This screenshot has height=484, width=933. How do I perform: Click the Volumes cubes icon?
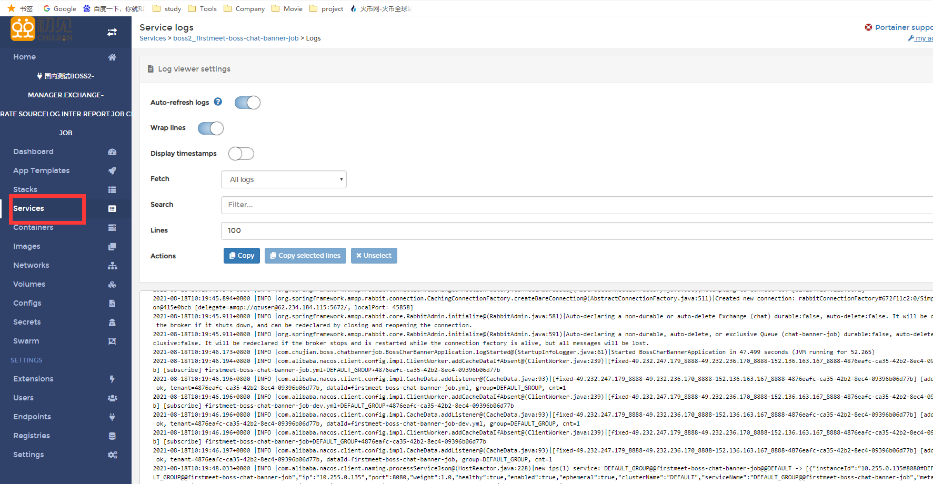pyautogui.click(x=112, y=285)
